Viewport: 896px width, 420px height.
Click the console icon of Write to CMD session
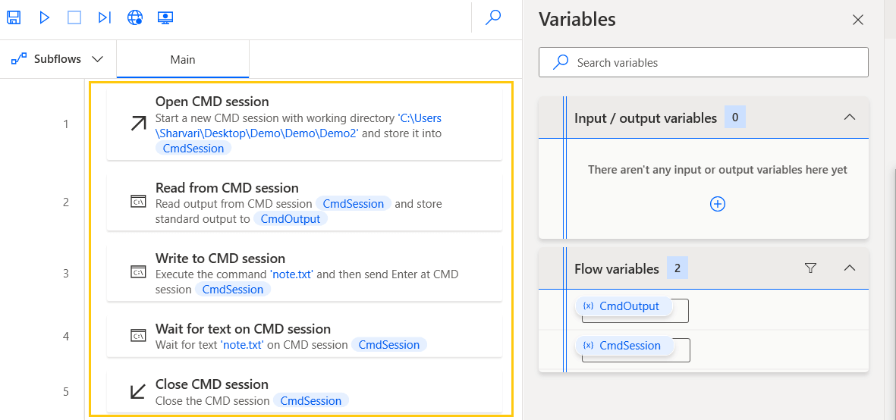click(x=138, y=272)
